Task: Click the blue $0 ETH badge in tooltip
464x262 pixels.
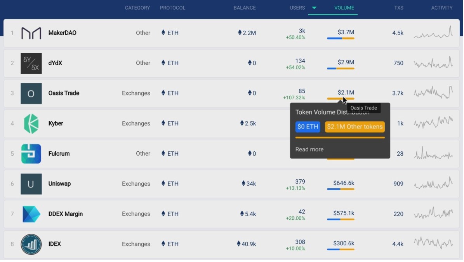Action: [308, 127]
